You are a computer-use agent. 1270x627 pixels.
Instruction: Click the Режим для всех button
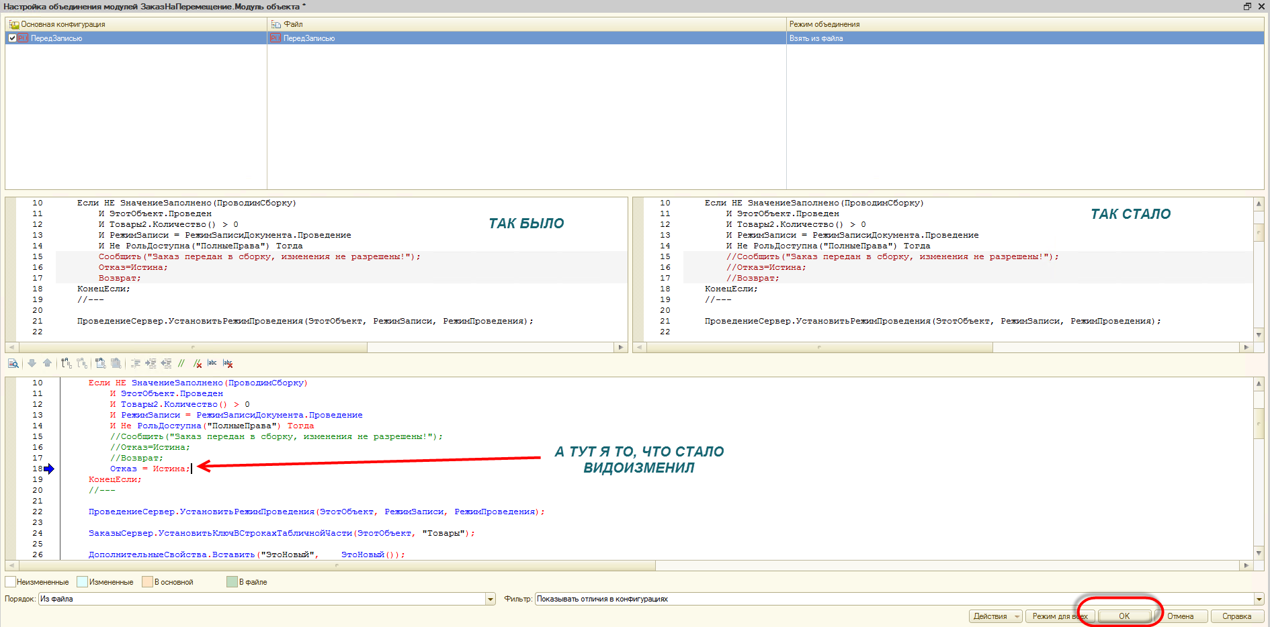pos(1060,616)
